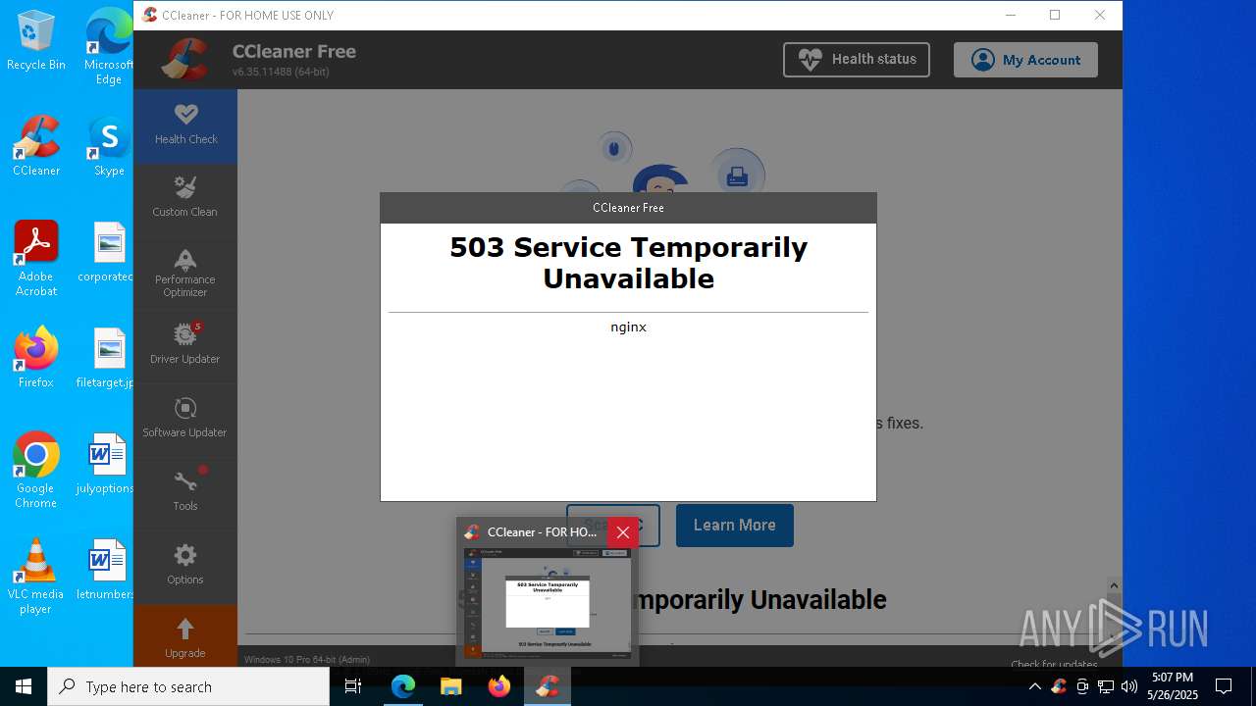
Task: Open Driver Updater in sidebar
Action: click(x=185, y=345)
